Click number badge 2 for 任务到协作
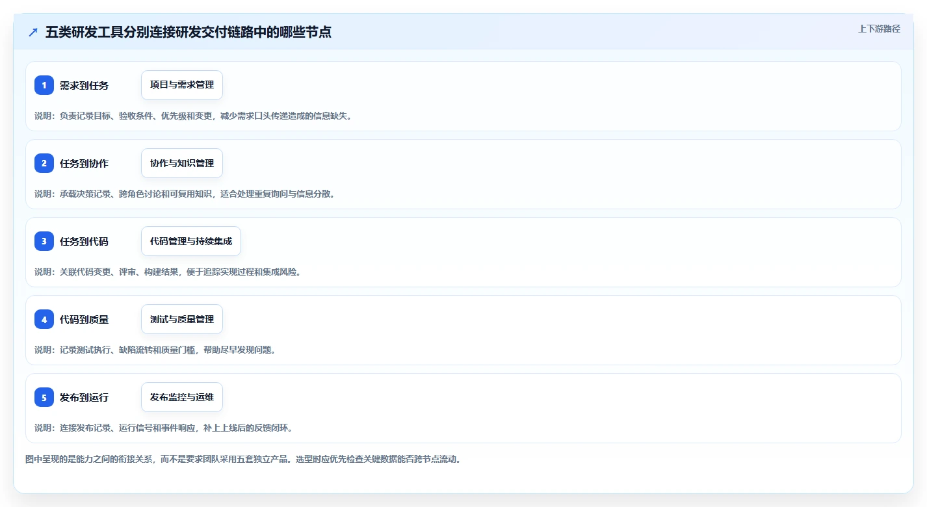Screen dimensions: 927x507 tap(44, 163)
